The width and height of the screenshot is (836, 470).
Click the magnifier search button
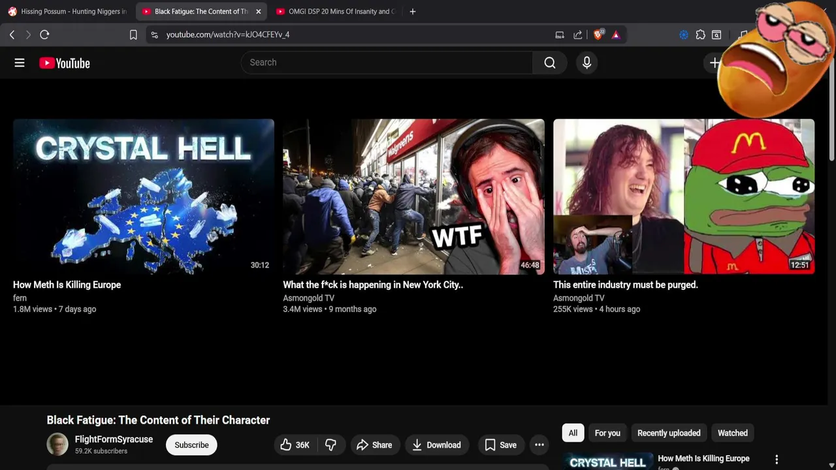(x=550, y=63)
